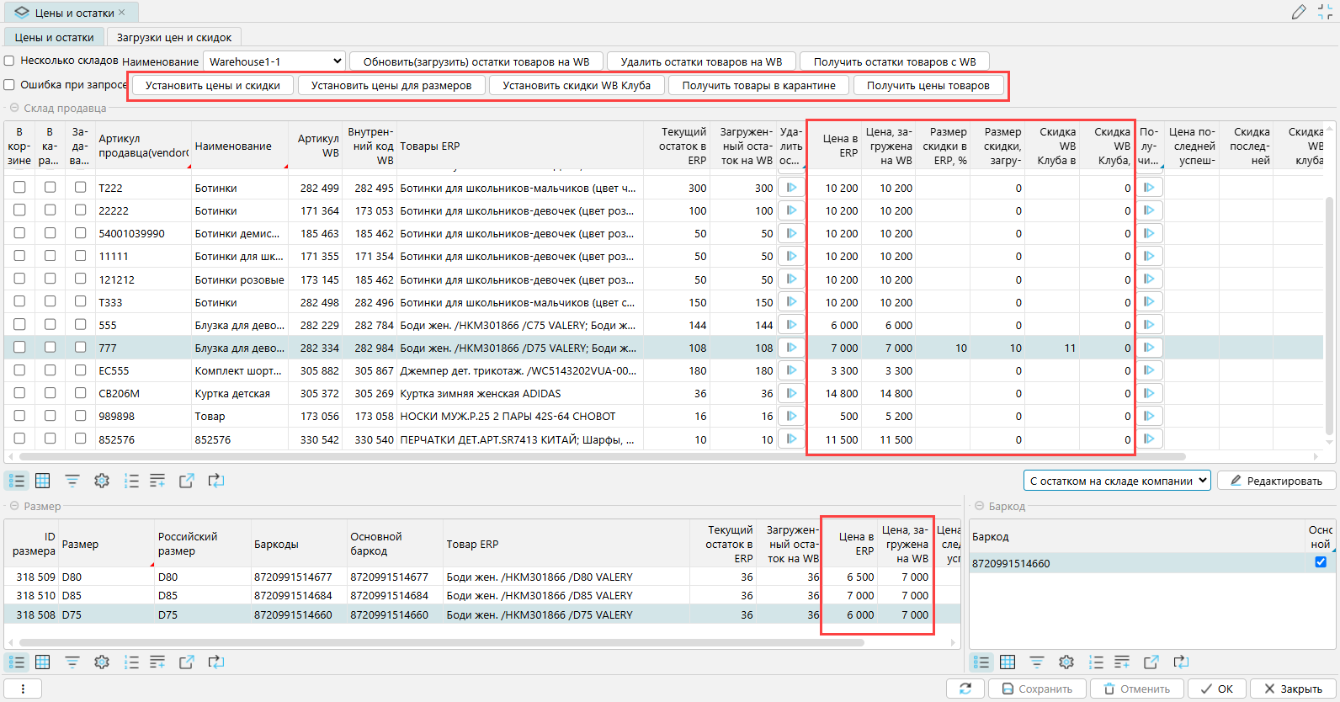Image resolution: width=1340 pixels, height=702 pixels.
Task: Click the export arrow icon under main table
Action: point(187,481)
